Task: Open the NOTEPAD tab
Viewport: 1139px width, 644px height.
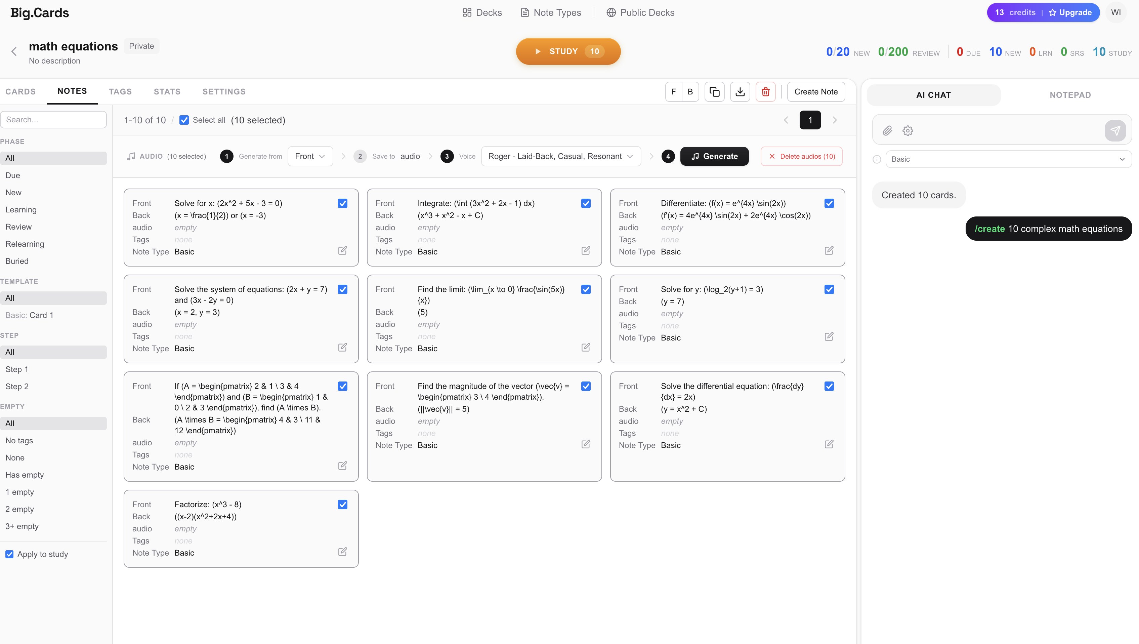Action: [x=1070, y=95]
